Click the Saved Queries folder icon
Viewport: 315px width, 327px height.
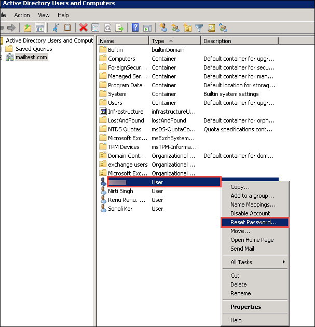pos(9,49)
